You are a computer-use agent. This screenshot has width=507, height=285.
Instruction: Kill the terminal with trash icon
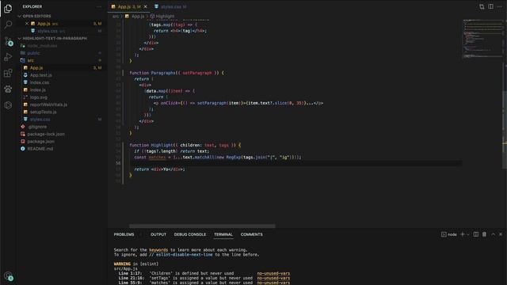click(484, 234)
